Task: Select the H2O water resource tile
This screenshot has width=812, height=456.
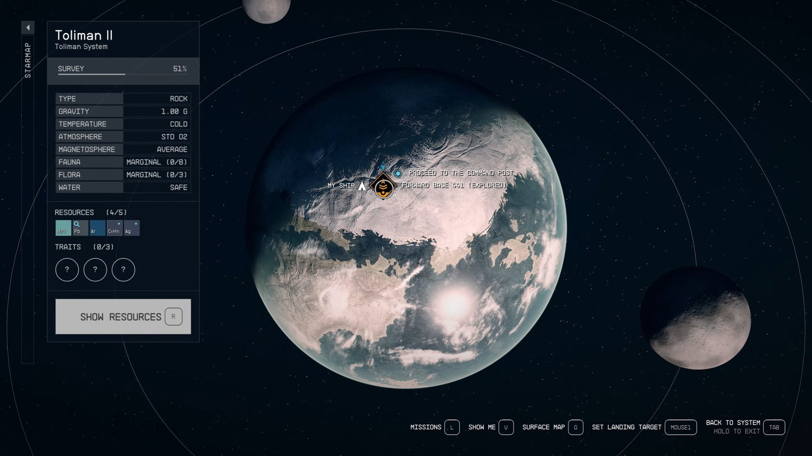Action: [x=63, y=228]
